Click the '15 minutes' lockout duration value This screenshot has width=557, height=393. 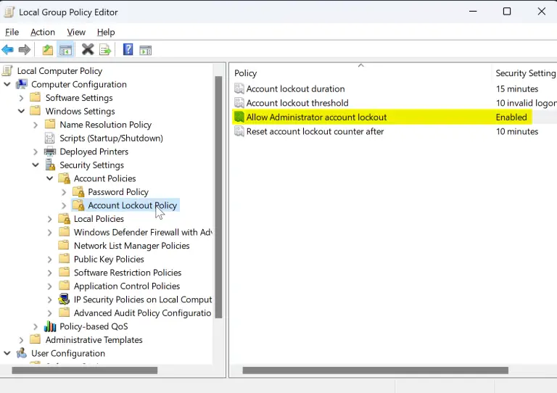517,88
